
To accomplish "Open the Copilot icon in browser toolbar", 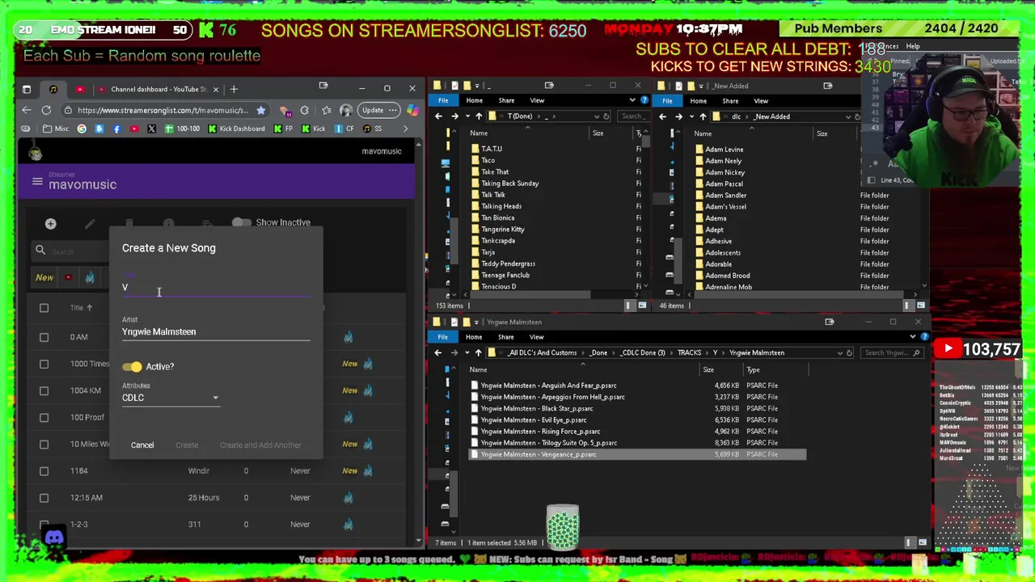I will click(412, 110).
